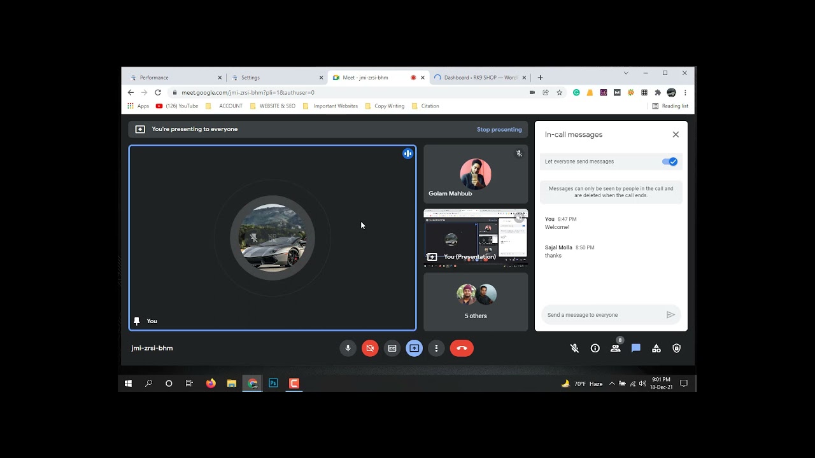Open the Activities panel icon
This screenshot has height=458, width=815.
pyautogui.click(x=656, y=349)
